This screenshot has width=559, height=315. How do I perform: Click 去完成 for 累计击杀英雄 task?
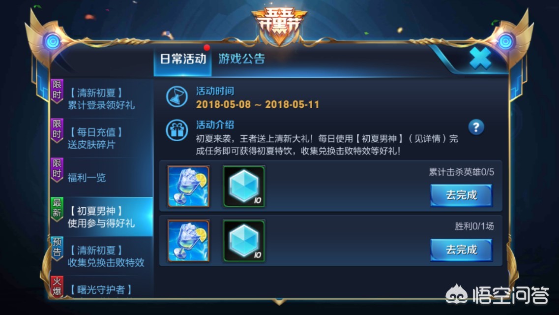coord(461,195)
